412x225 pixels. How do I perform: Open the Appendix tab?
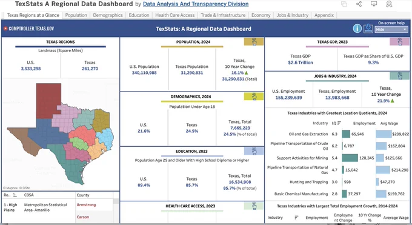(324, 15)
